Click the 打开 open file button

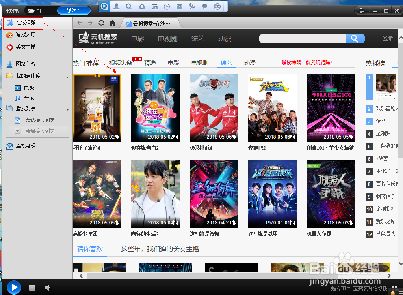40,11
